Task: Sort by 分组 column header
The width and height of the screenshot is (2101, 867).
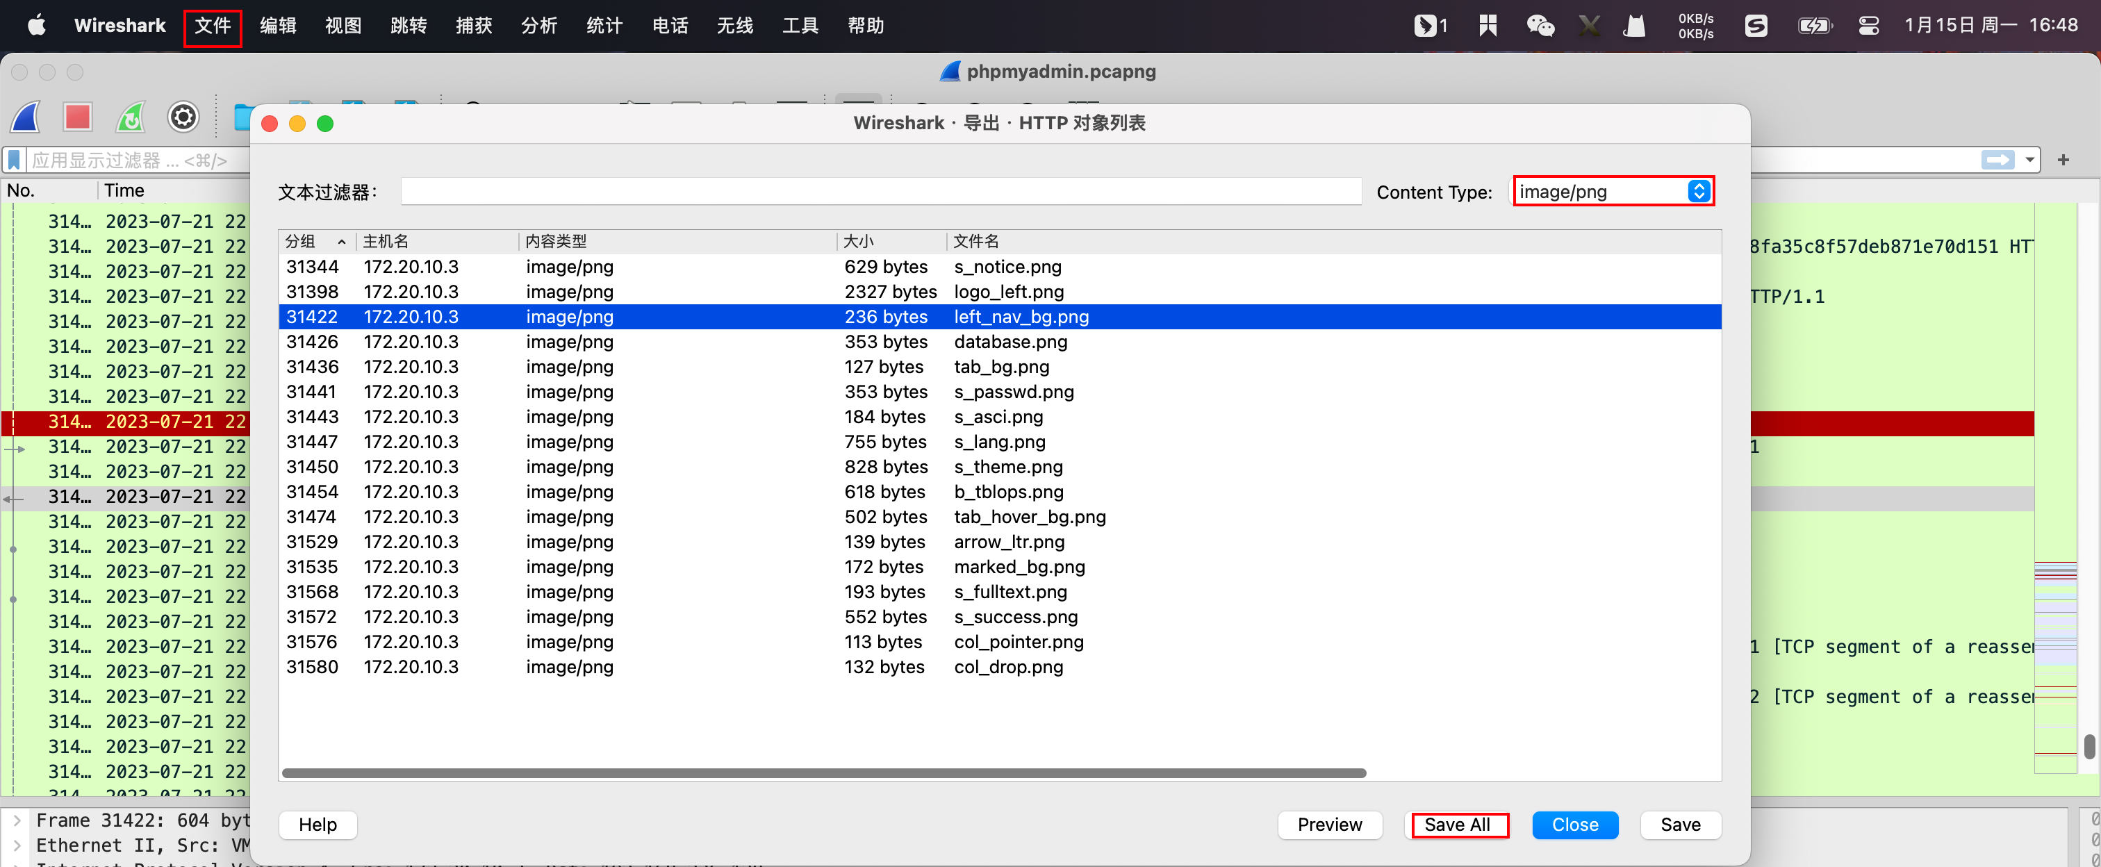Action: [x=316, y=242]
